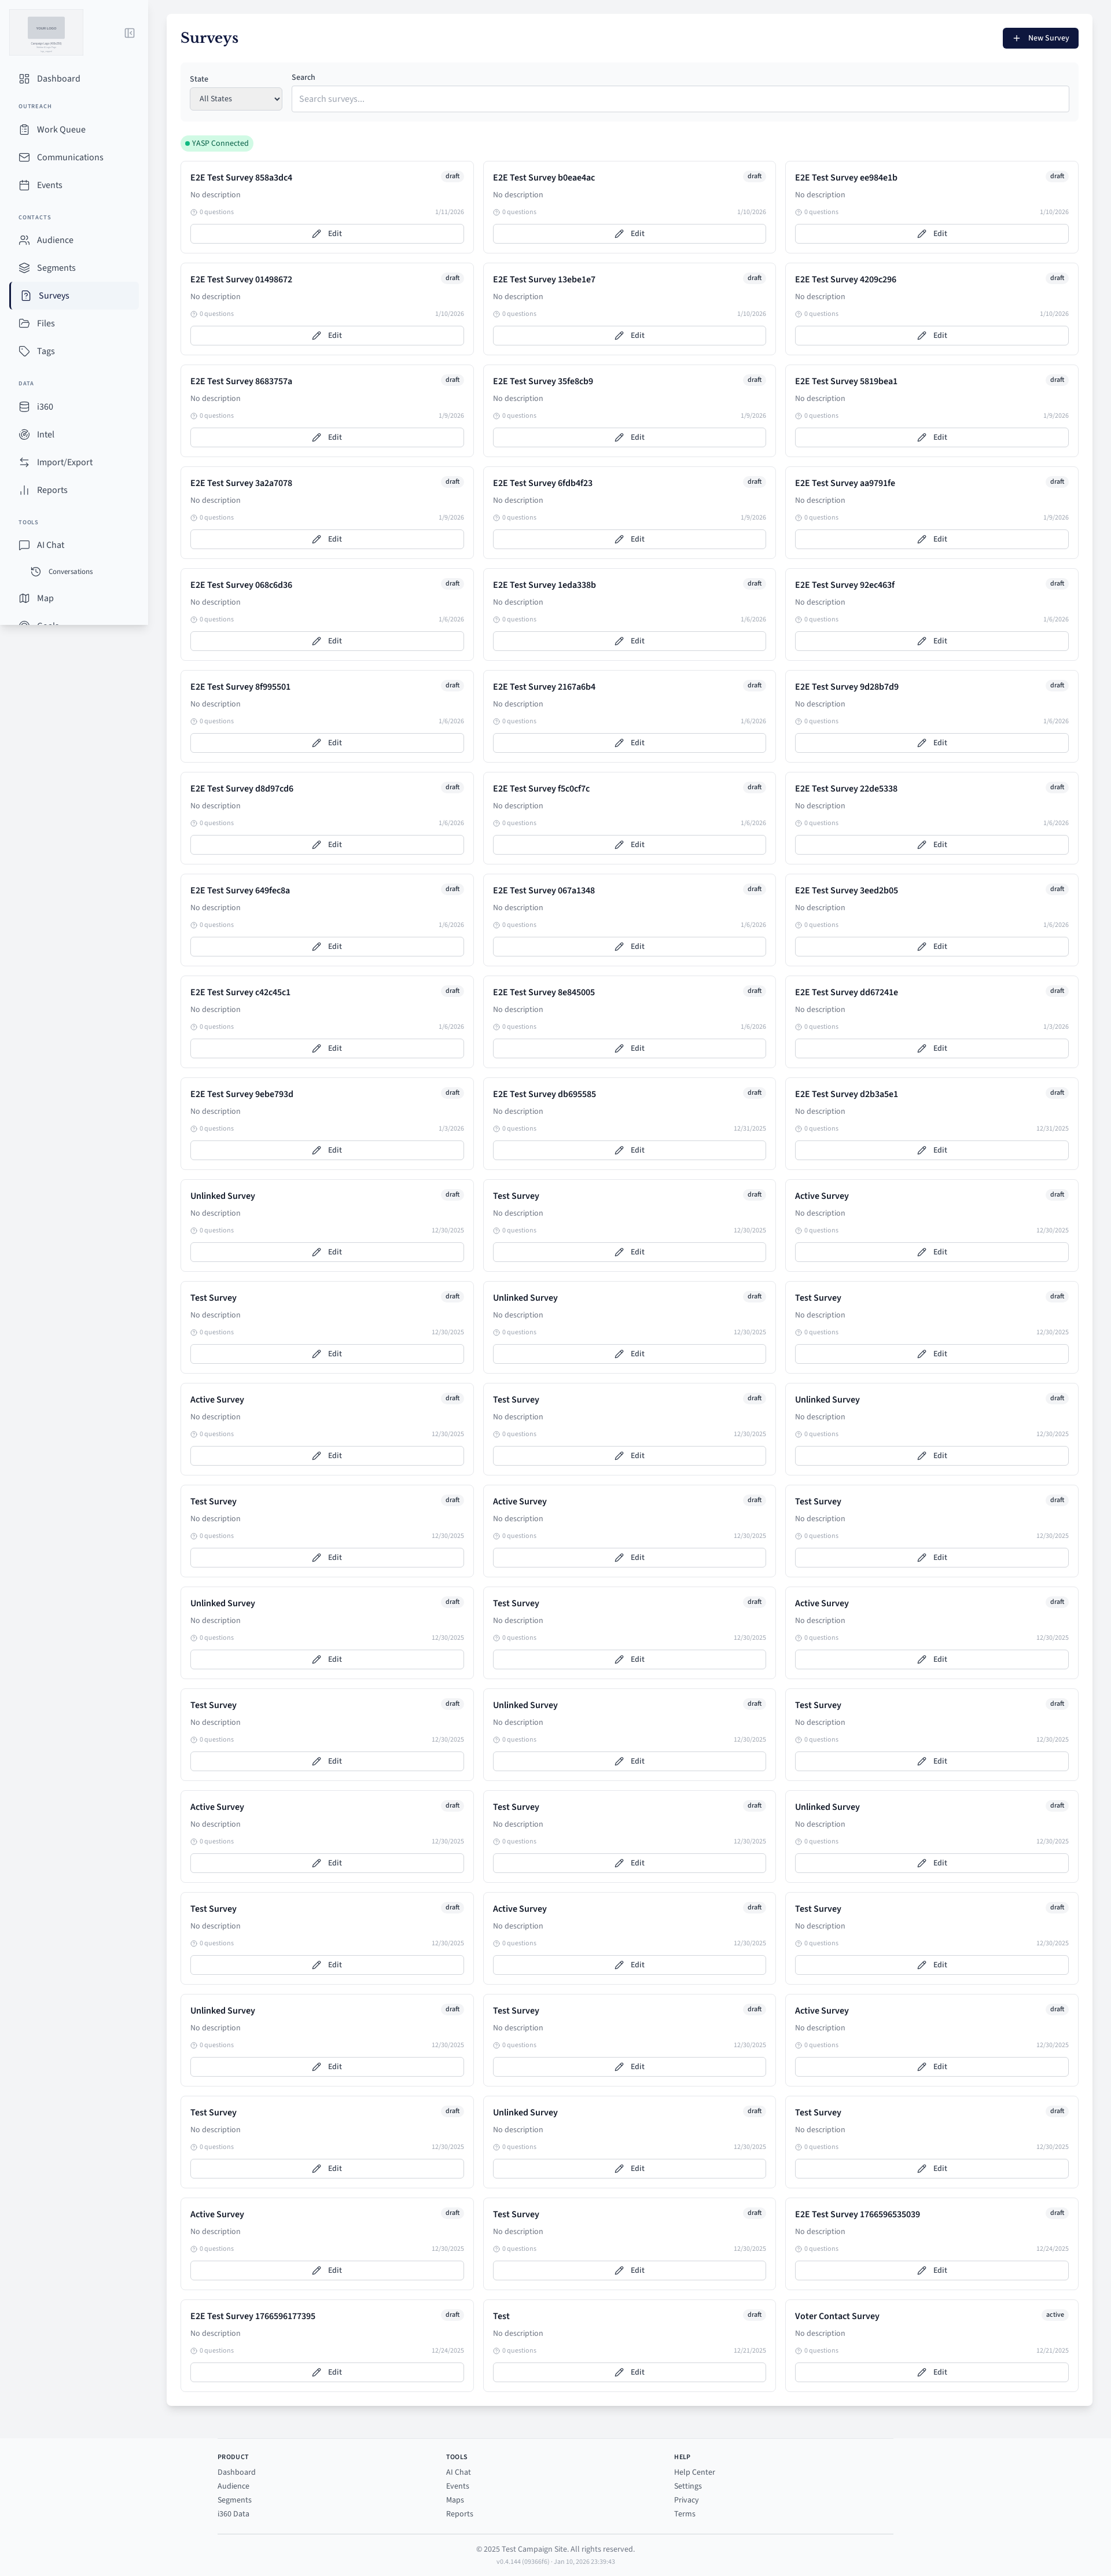Open Help Center footer link

tap(694, 2472)
